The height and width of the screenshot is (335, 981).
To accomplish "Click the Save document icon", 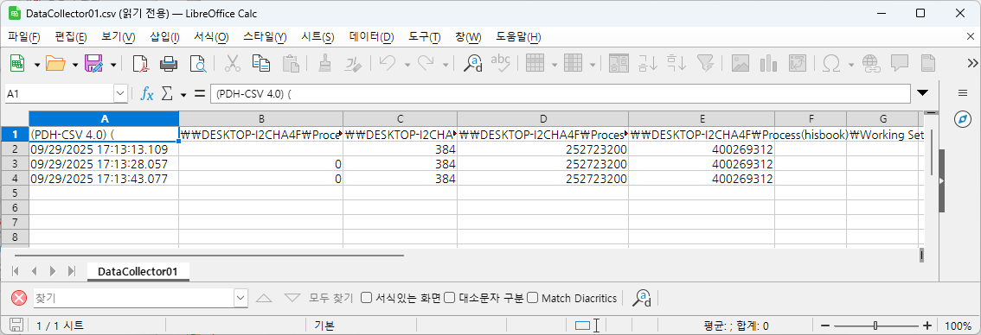I will 93,63.
